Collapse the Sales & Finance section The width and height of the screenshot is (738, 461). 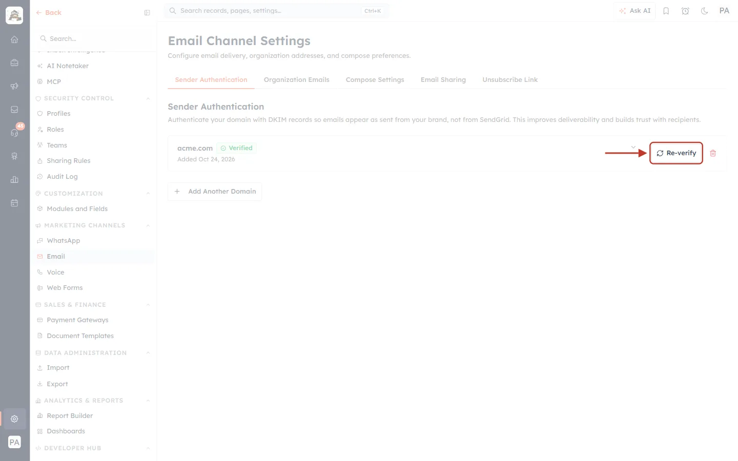pos(148,305)
